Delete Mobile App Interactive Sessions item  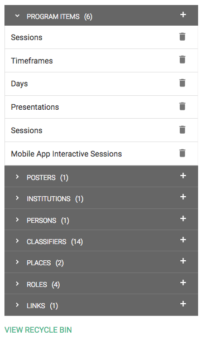click(182, 153)
